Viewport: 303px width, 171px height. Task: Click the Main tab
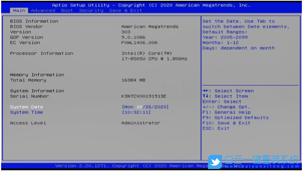(x=19, y=11)
